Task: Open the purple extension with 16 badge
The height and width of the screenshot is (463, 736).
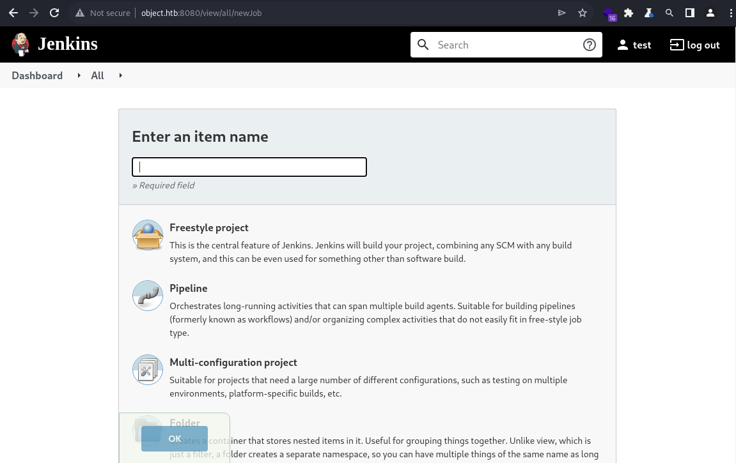Action: (609, 14)
